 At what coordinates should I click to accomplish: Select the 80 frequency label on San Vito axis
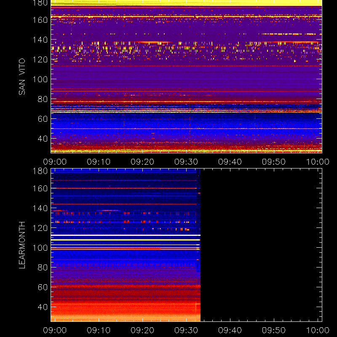(x=43, y=99)
